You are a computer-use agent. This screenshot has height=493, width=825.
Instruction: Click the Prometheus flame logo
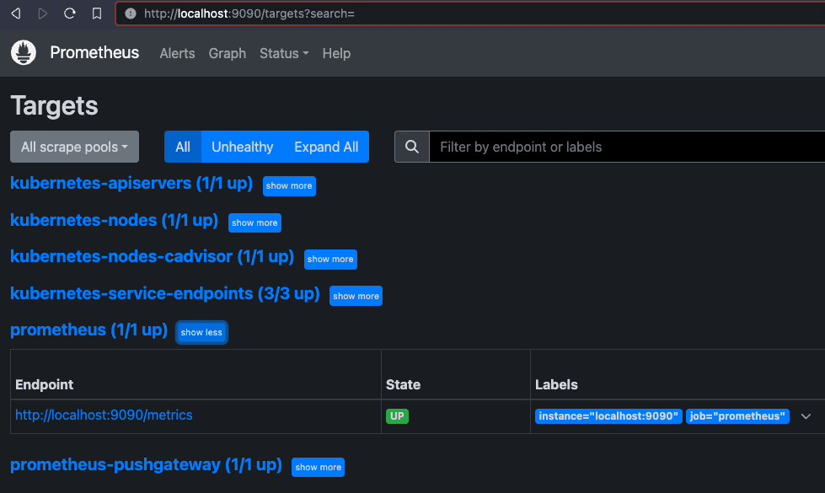click(x=23, y=52)
